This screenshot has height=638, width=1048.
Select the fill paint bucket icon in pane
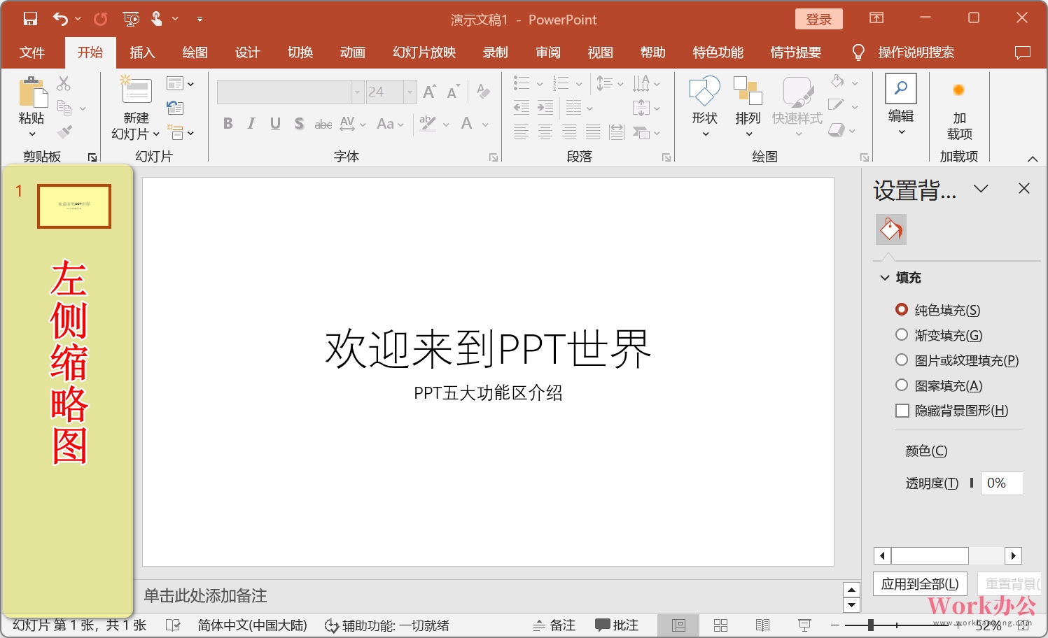(x=891, y=229)
